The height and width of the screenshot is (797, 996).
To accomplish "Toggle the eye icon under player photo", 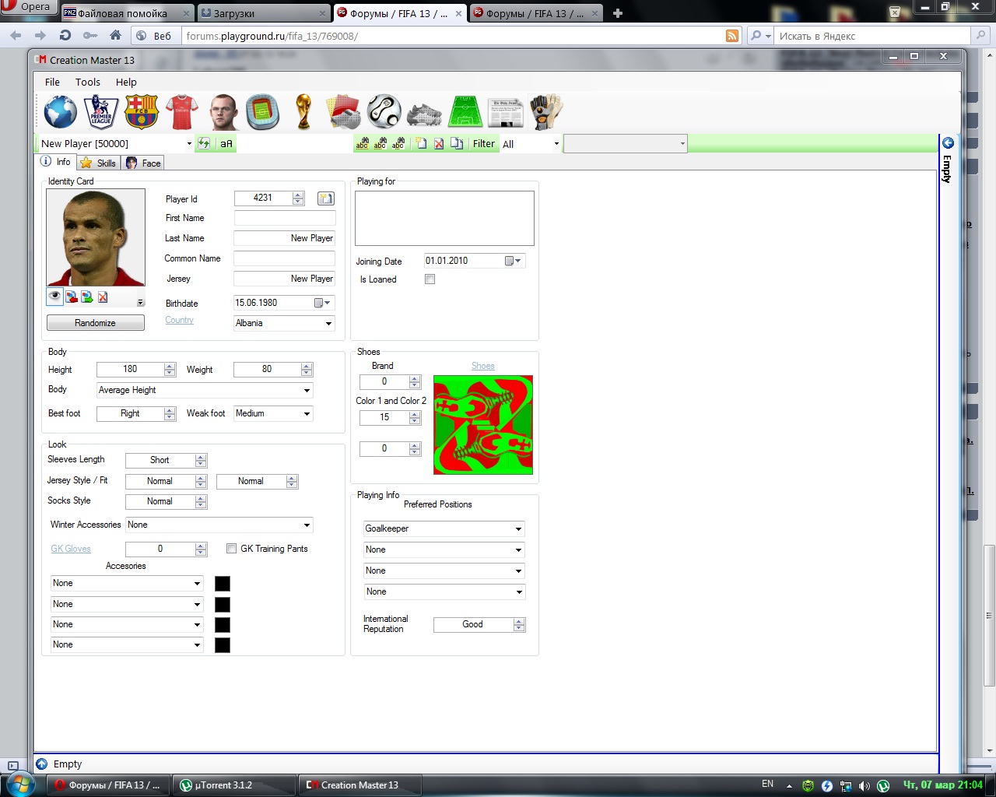I will [54, 297].
